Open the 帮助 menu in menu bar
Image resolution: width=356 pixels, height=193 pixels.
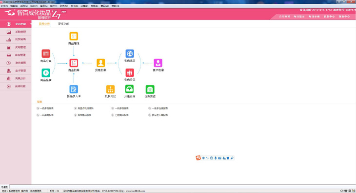pos(115,6)
